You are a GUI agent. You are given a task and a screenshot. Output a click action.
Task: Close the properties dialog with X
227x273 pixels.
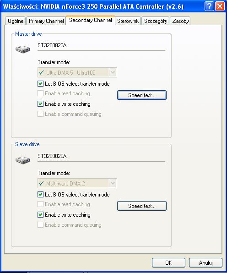pyautogui.click(x=220, y=6)
